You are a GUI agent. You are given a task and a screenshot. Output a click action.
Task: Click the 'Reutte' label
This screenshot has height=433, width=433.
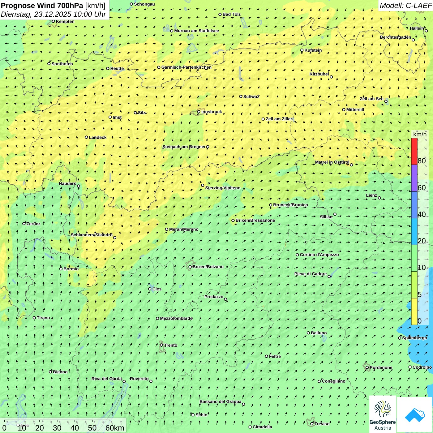click(x=117, y=68)
